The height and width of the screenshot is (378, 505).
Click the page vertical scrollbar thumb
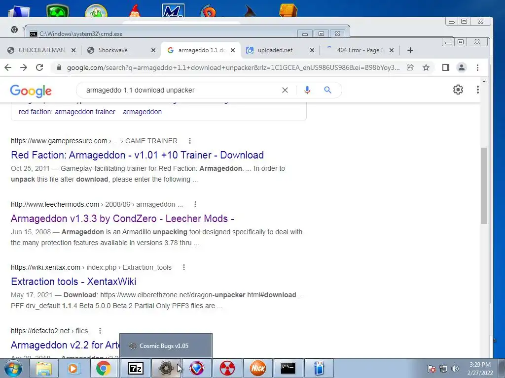click(484, 186)
